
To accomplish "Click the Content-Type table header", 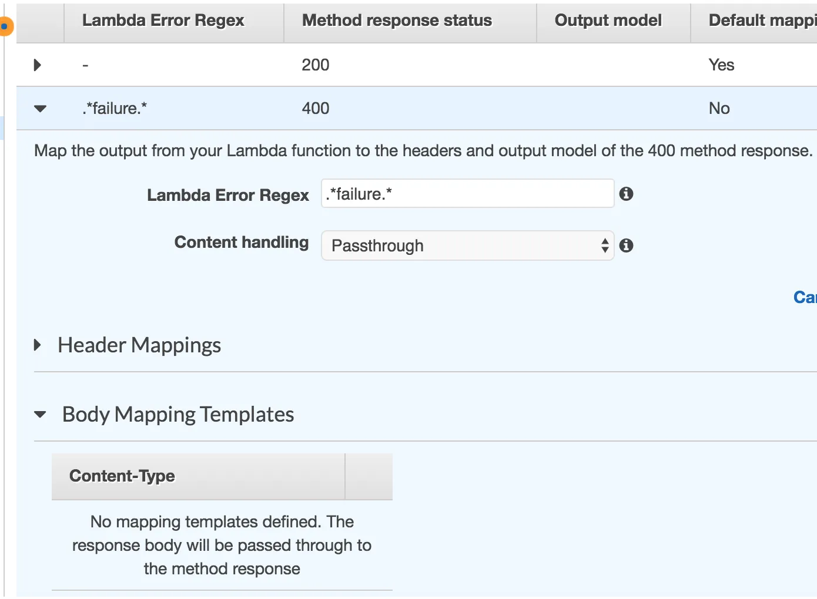I will (x=122, y=476).
